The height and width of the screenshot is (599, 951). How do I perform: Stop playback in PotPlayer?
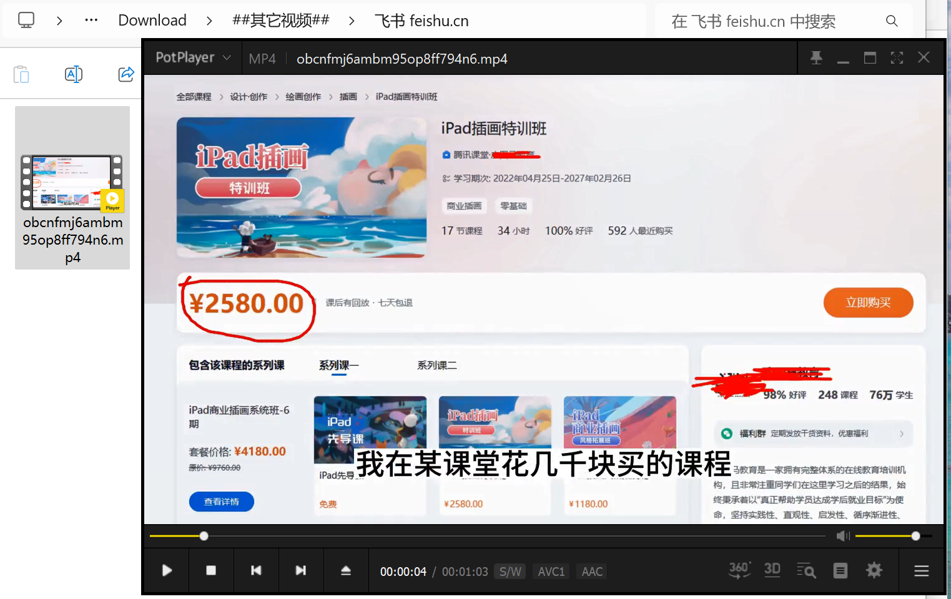pyautogui.click(x=211, y=570)
